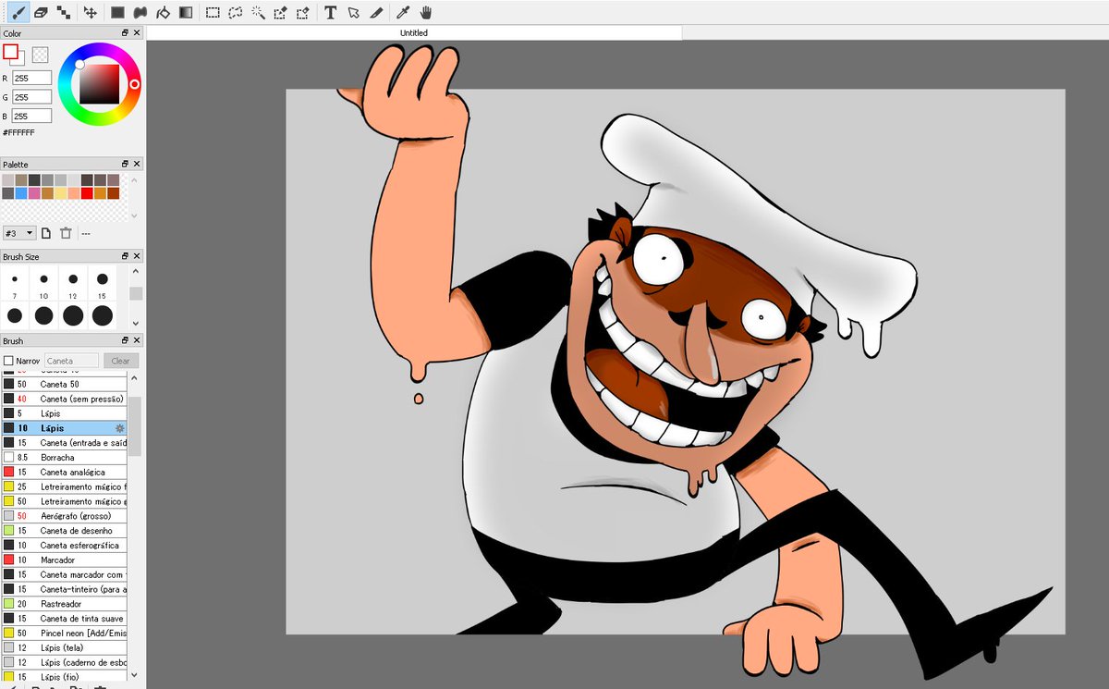Select the Operation arrow tool
Image resolution: width=1109 pixels, height=689 pixels.
353,12
